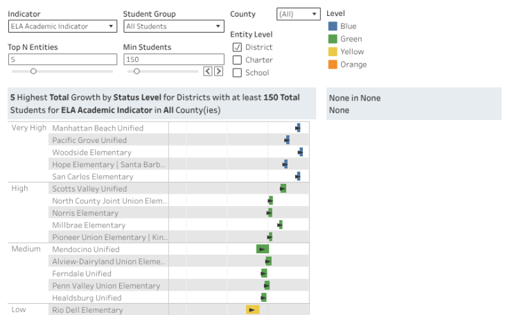Click Min Students decrement arrow button

(207, 71)
